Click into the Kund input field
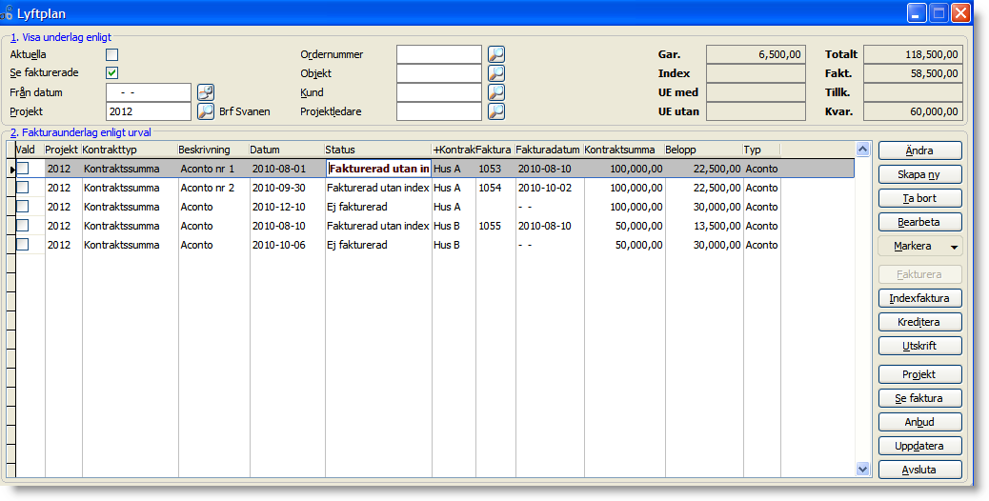Image resolution: width=989 pixels, height=501 pixels. [439, 92]
